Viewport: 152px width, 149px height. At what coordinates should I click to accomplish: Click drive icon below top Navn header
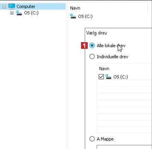[73, 16]
